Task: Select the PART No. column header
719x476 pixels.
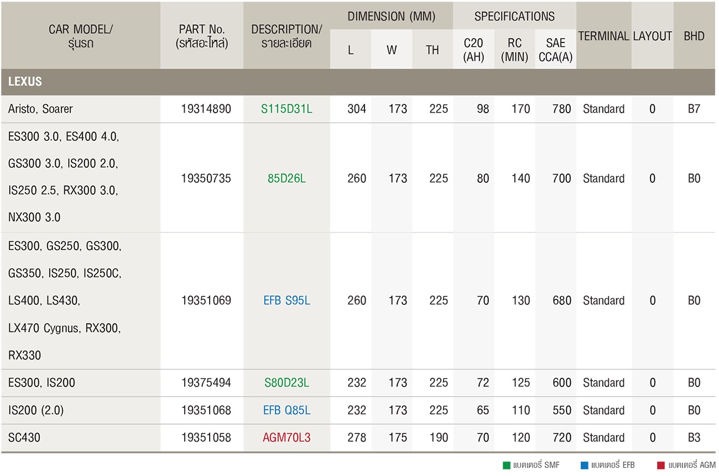Action: 202,36
